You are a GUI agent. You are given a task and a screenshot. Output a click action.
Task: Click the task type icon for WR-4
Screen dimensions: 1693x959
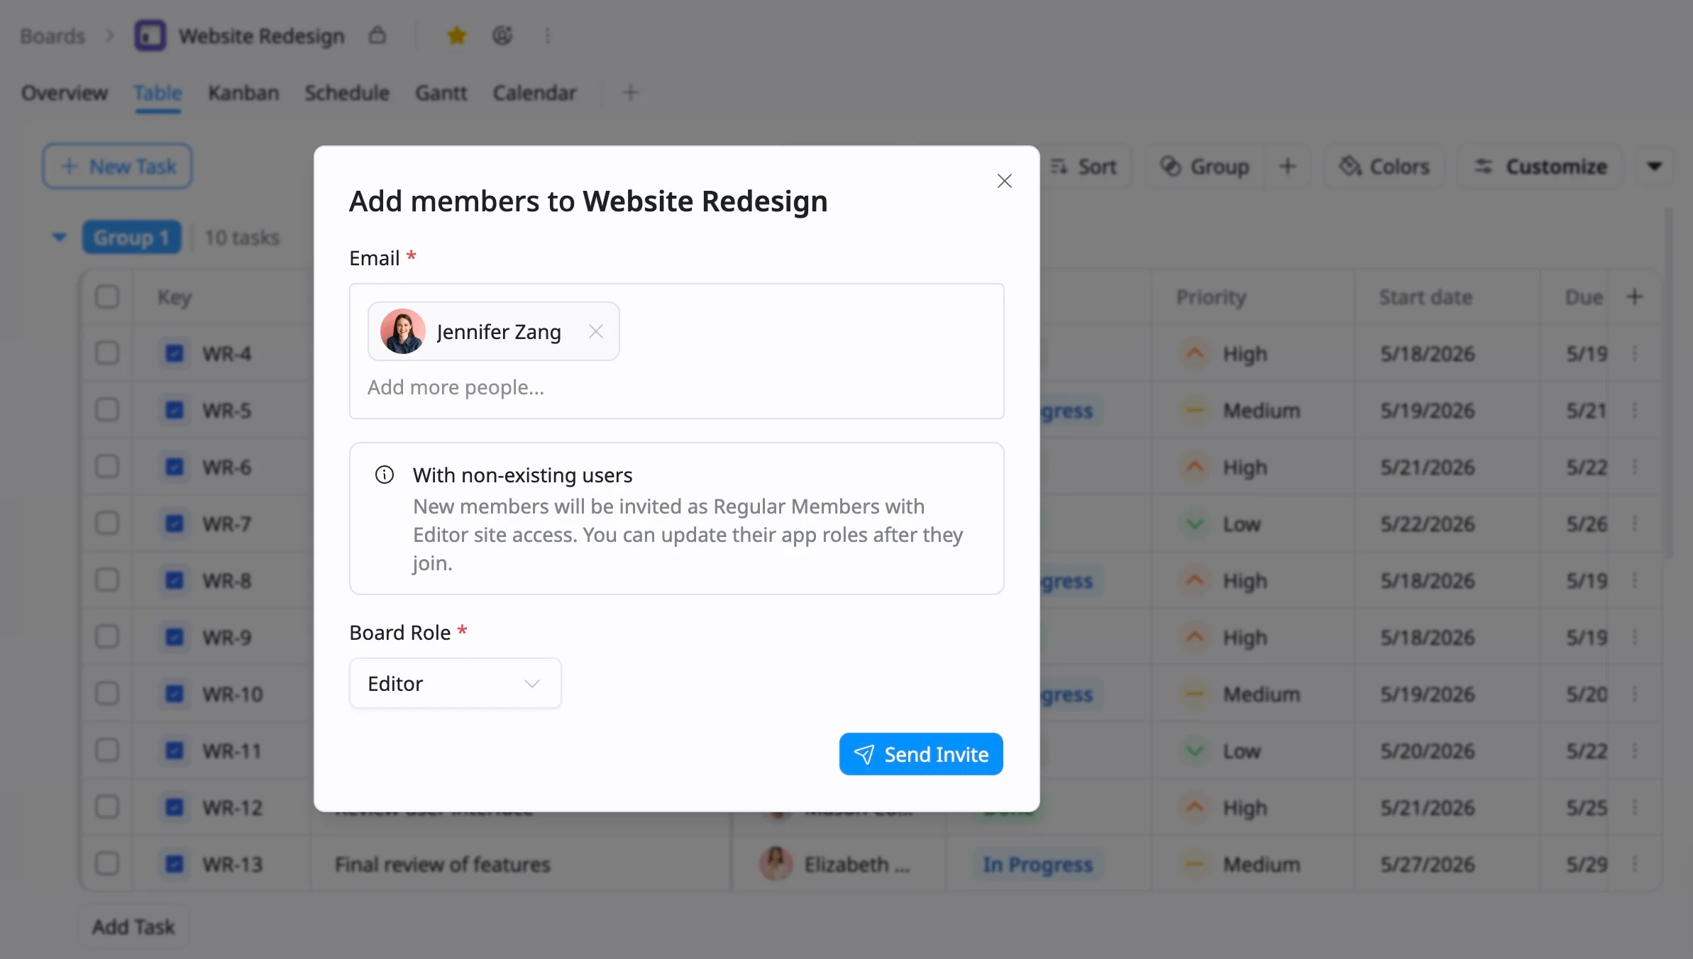click(174, 354)
